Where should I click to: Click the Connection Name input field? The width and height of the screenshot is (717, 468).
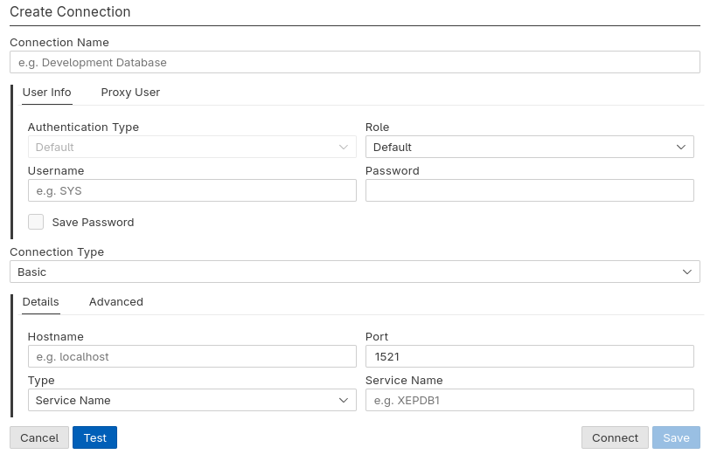(354, 62)
